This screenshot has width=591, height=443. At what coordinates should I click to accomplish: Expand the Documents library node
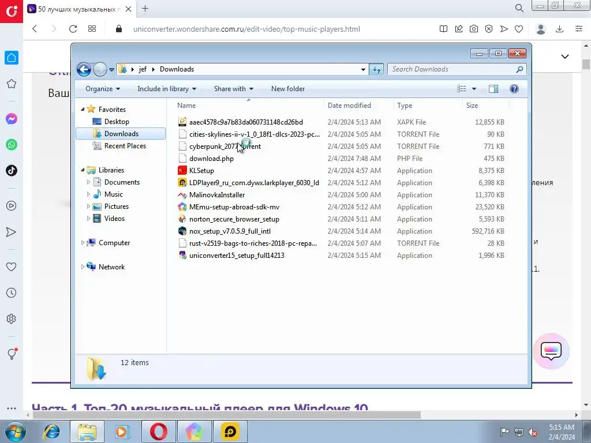(88, 182)
